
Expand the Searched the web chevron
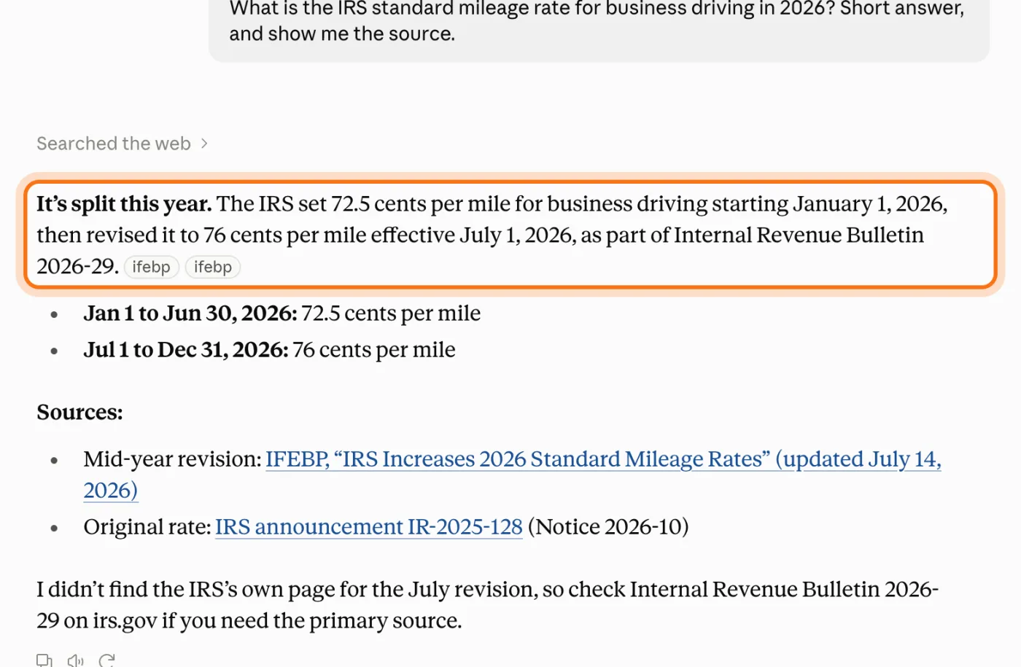coord(204,144)
